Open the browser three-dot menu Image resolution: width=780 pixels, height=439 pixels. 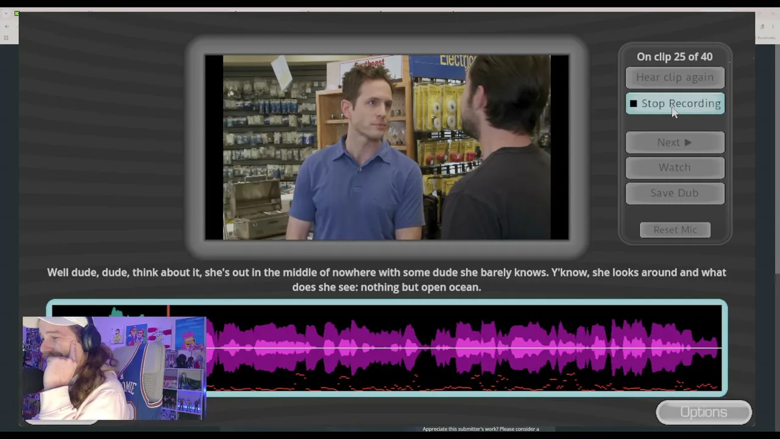tap(774, 26)
